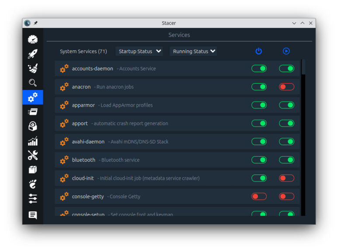Viewport: 338px width, 251px height.
Task: Click the cloud-init gears icon
Action: [64, 178]
